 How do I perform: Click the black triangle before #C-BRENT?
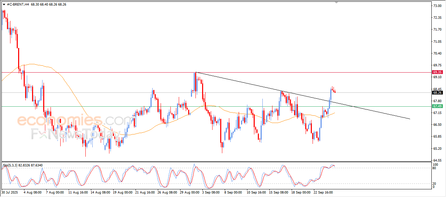[4, 5]
